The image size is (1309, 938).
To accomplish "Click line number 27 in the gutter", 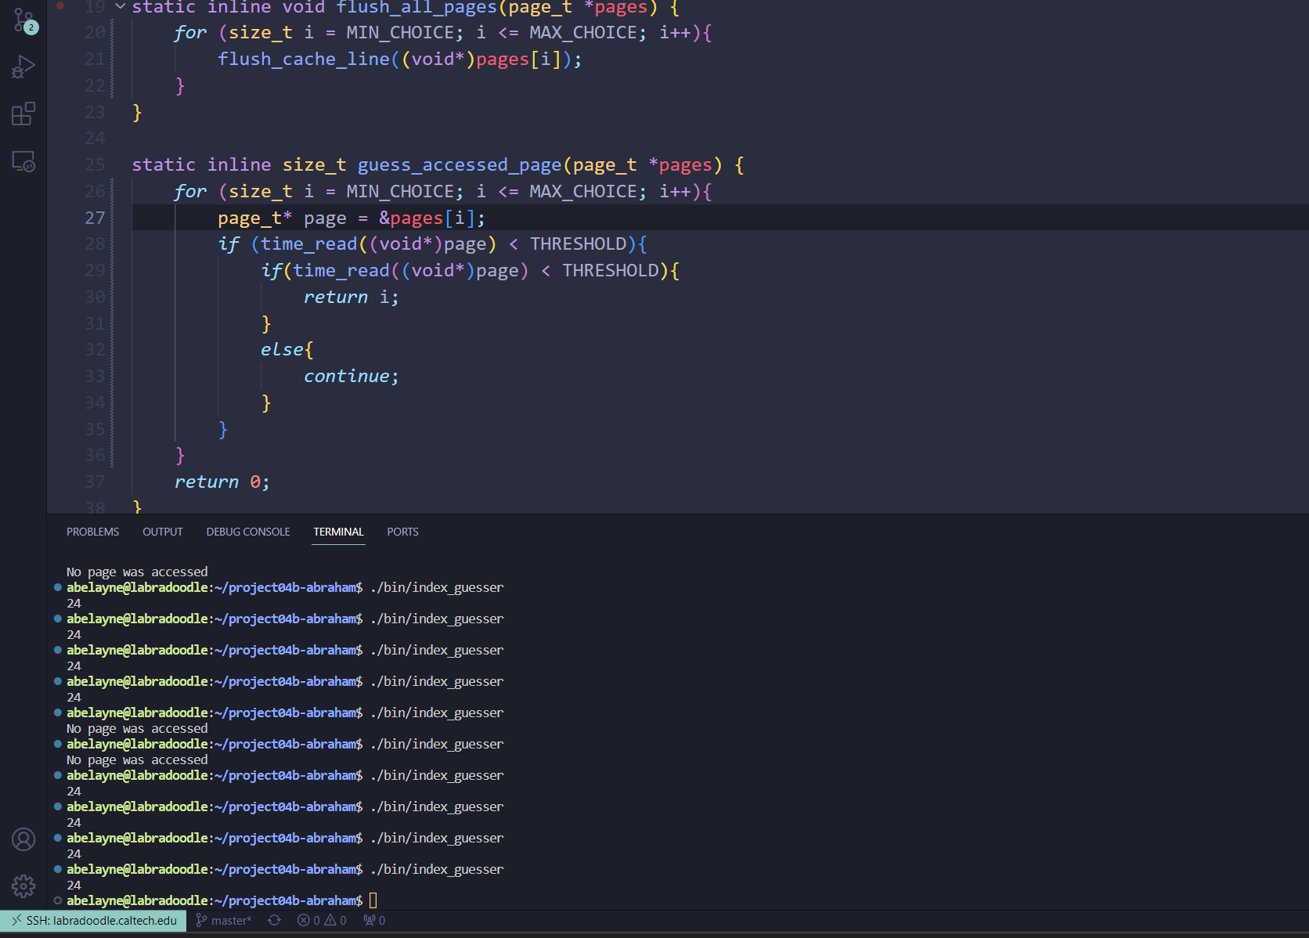I will point(94,218).
